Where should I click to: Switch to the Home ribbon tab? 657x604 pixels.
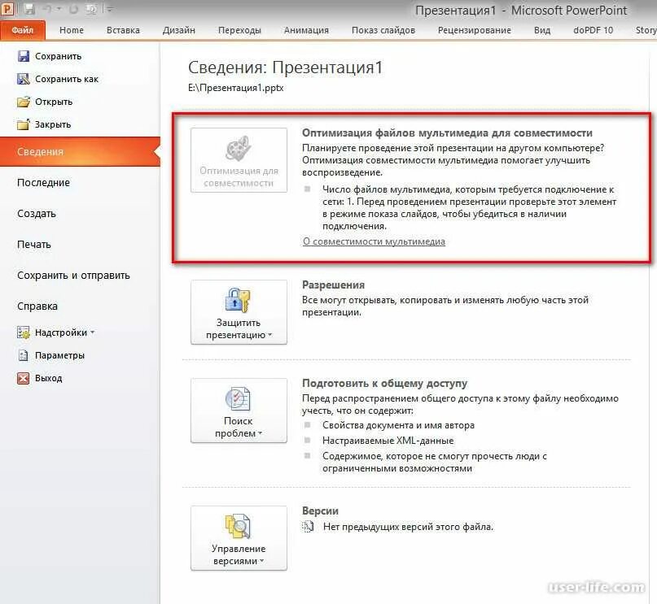72,30
